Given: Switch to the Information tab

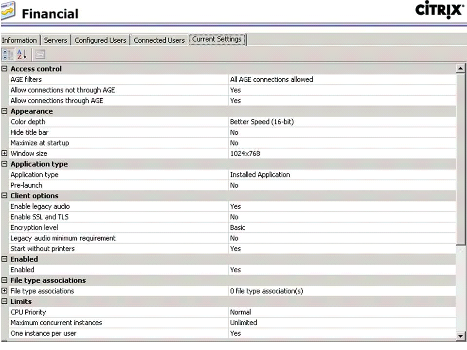Looking at the screenshot, I should coord(19,40).
